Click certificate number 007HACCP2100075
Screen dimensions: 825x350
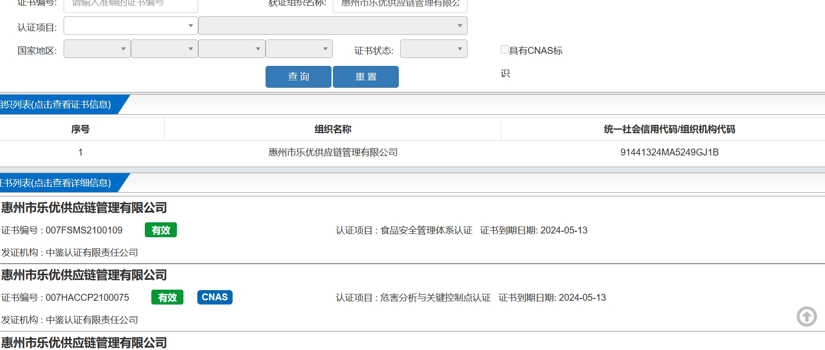[x=87, y=298]
